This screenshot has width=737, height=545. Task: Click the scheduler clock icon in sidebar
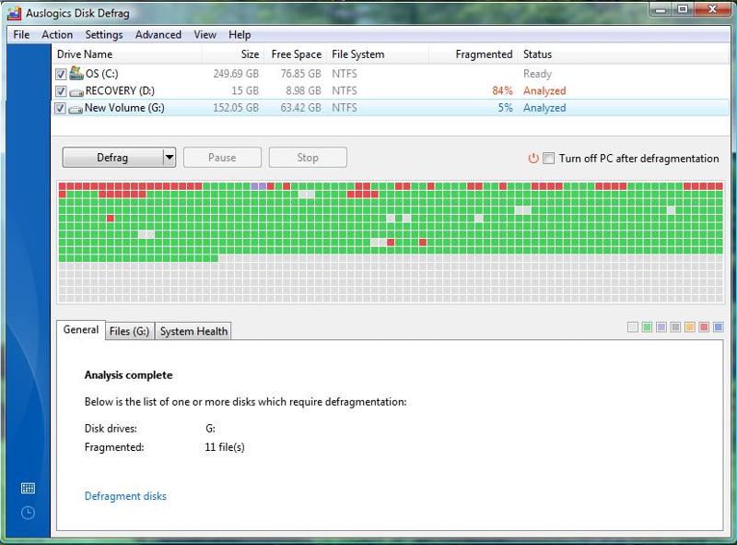tap(29, 513)
